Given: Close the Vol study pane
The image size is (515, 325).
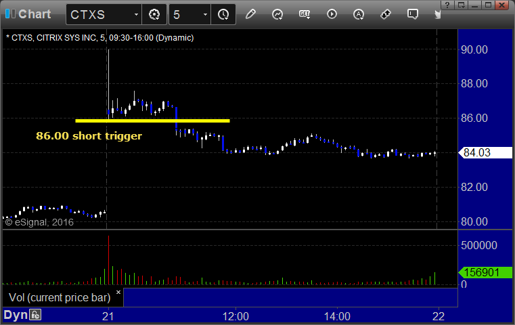Looking at the screenshot, I should pyautogui.click(x=118, y=292).
